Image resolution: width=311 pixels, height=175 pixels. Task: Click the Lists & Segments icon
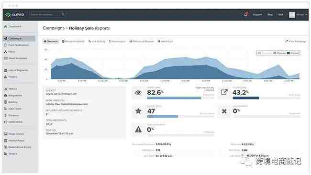6,70
